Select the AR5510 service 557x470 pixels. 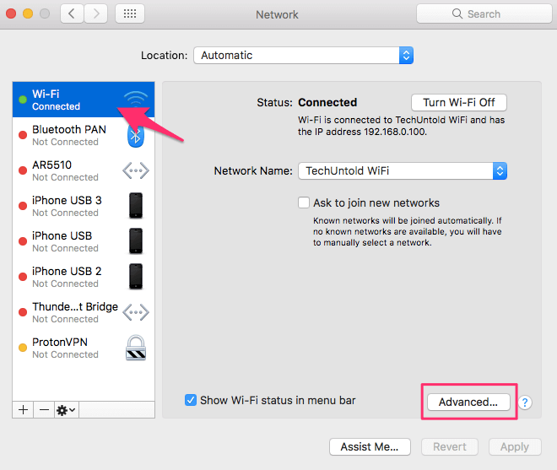pos(84,170)
